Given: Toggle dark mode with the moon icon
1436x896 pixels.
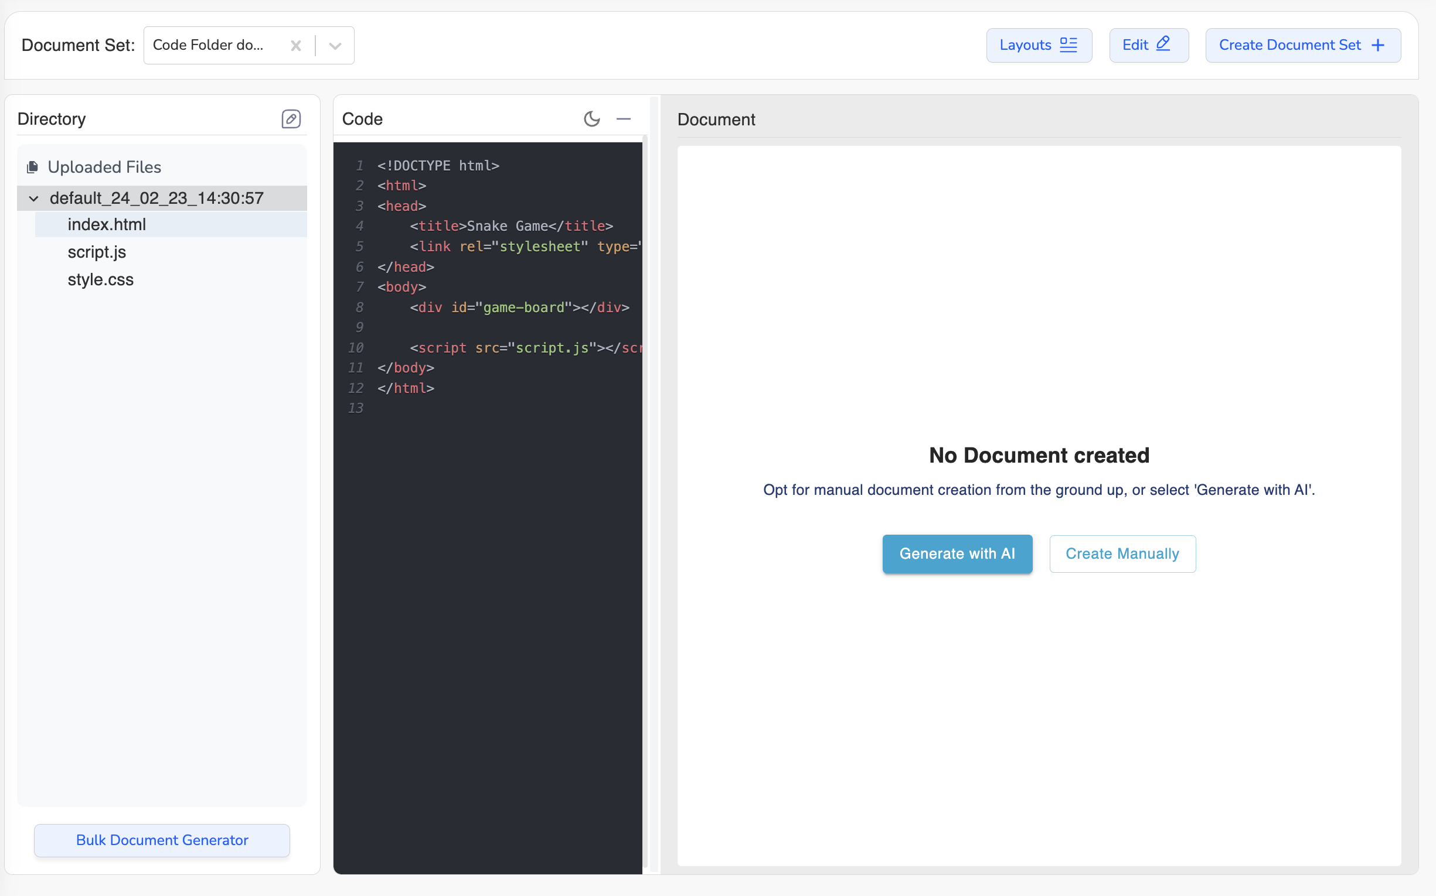Looking at the screenshot, I should click(x=591, y=119).
